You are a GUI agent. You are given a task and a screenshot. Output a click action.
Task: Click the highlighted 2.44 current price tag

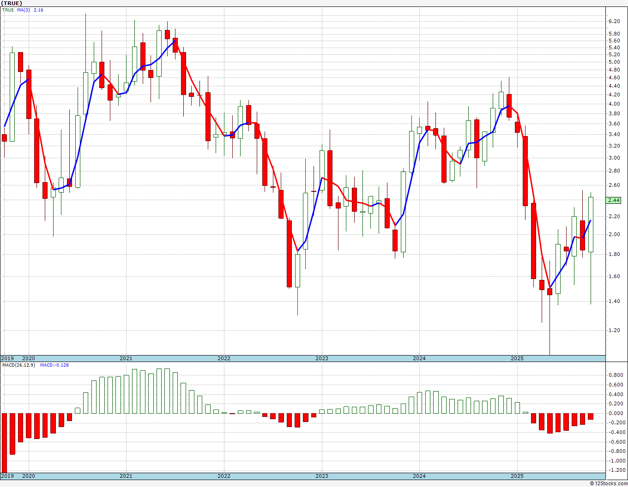click(614, 200)
